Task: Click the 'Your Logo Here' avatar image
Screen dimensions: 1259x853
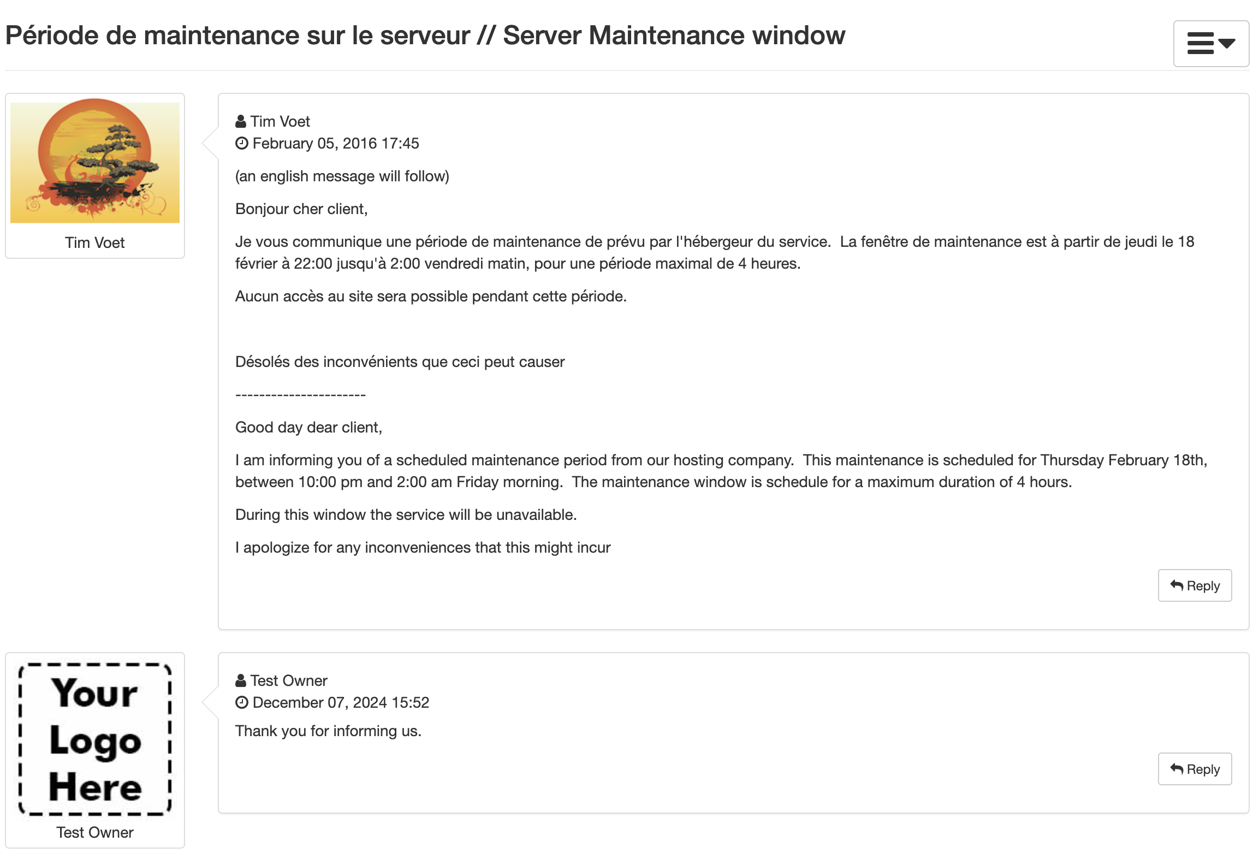Action: [95, 739]
